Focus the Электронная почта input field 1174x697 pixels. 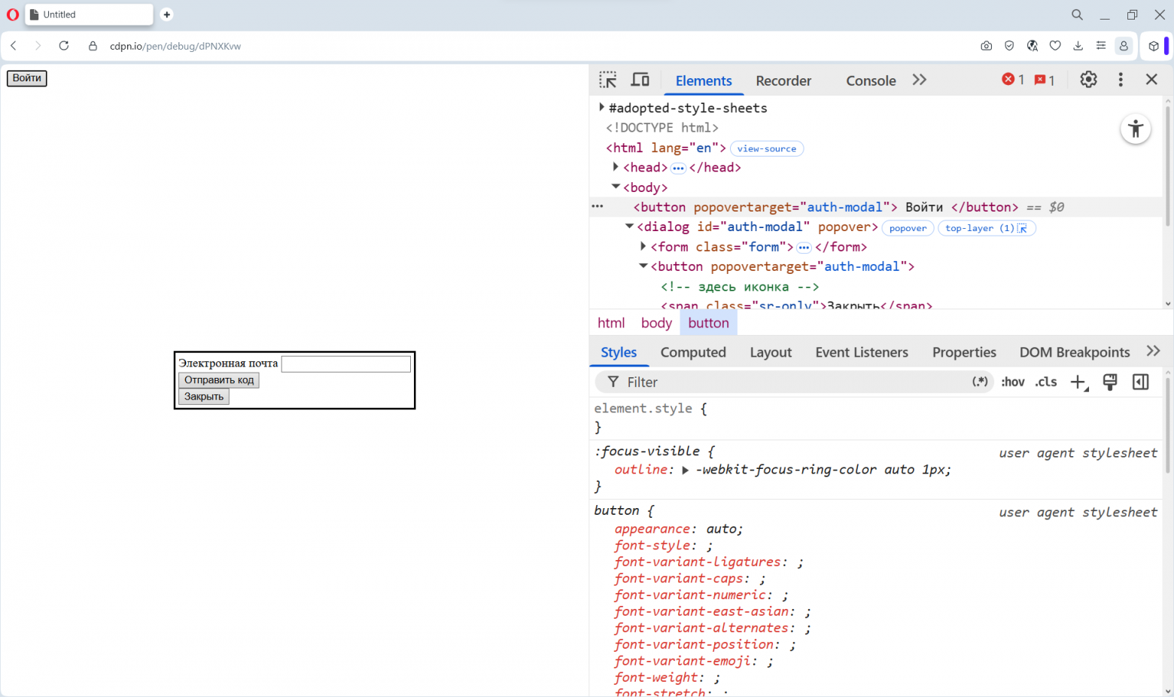346,364
